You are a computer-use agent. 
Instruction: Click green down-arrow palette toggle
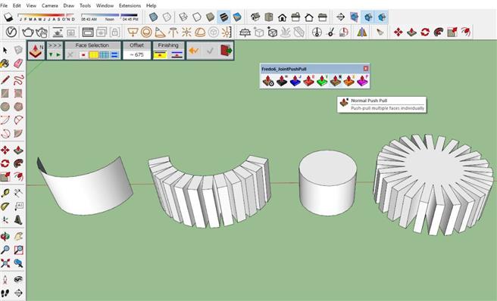51,54
